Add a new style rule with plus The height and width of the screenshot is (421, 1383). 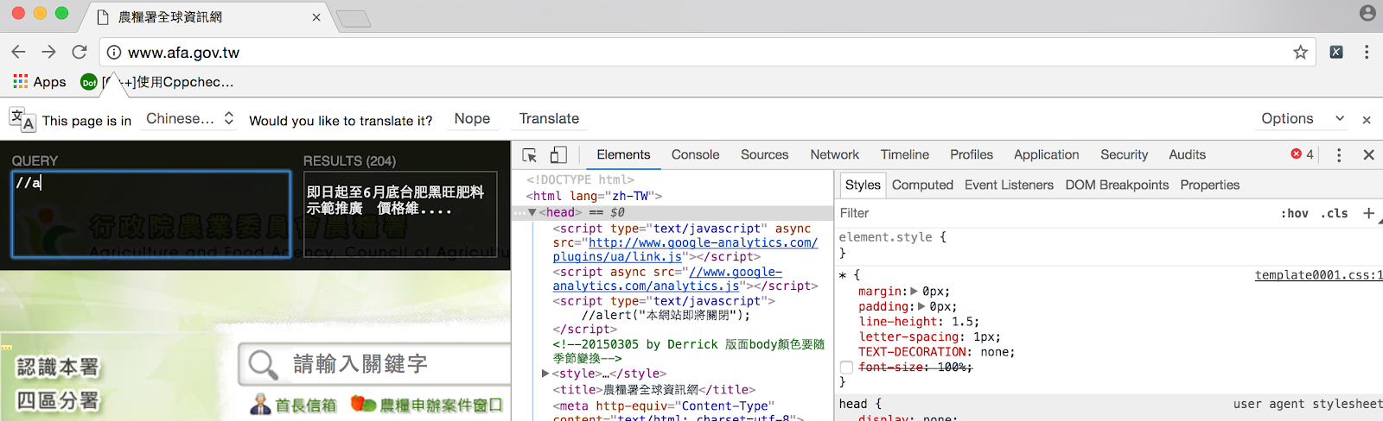coord(1368,213)
